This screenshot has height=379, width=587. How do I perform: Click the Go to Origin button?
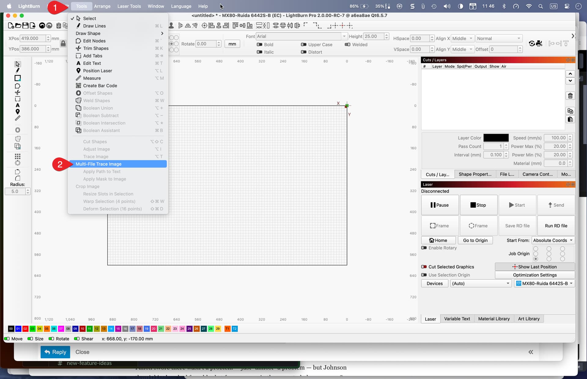(475, 240)
